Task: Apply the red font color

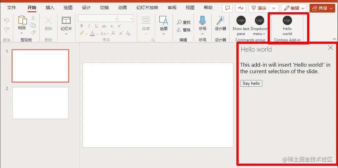Action: (92, 34)
